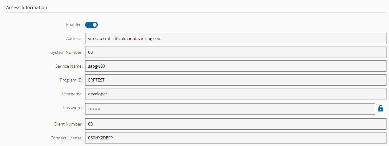This screenshot has width=389, height=146.
Task: Click the Connect License label
Action: coord(66,138)
